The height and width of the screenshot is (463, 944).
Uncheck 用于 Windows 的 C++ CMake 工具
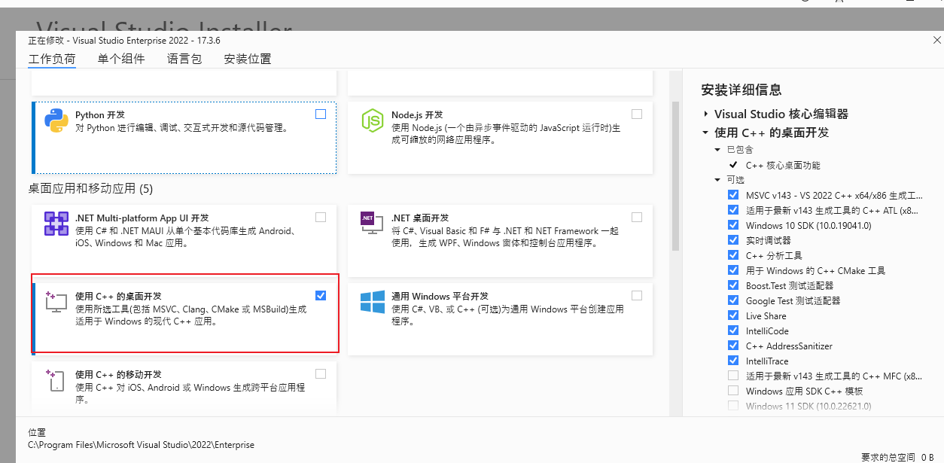point(733,270)
